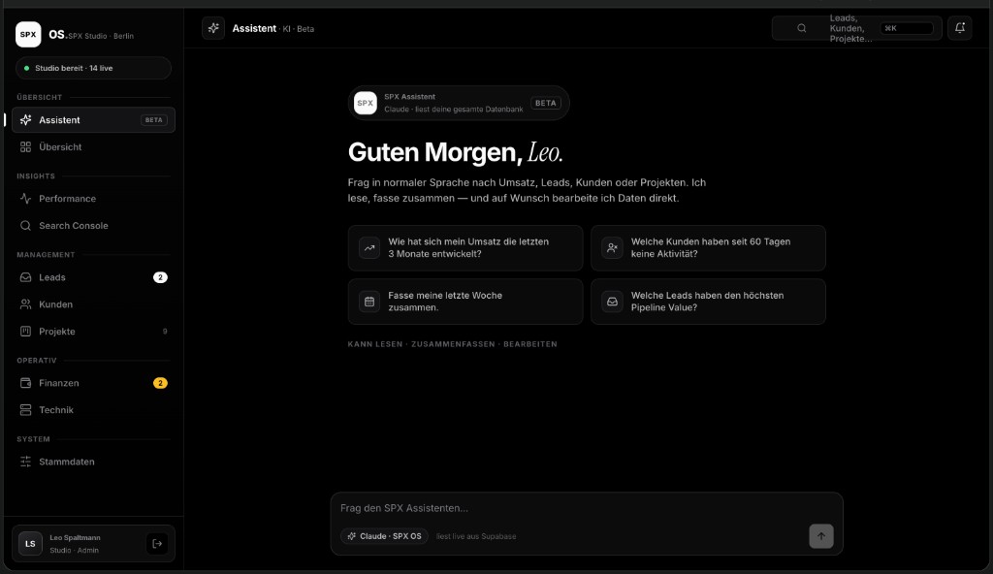This screenshot has height=574, width=993.
Task: Click the calendar icon on the letzte Woche card
Action: point(369,302)
